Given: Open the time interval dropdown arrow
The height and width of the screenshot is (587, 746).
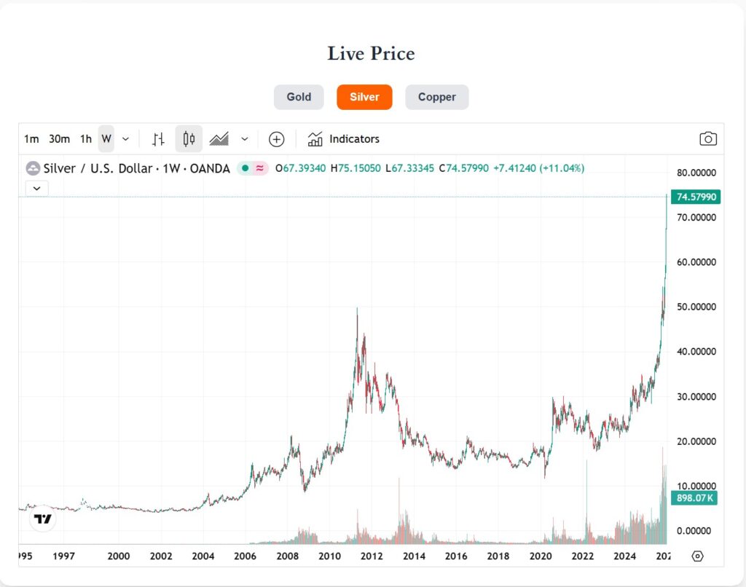Looking at the screenshot, I should [125, 139].
